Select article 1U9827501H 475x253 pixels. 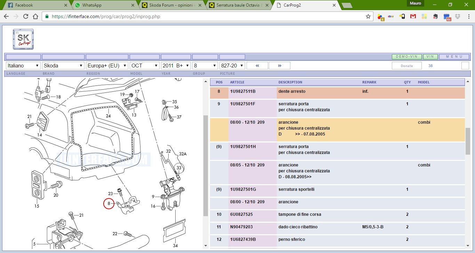[243, 147]
